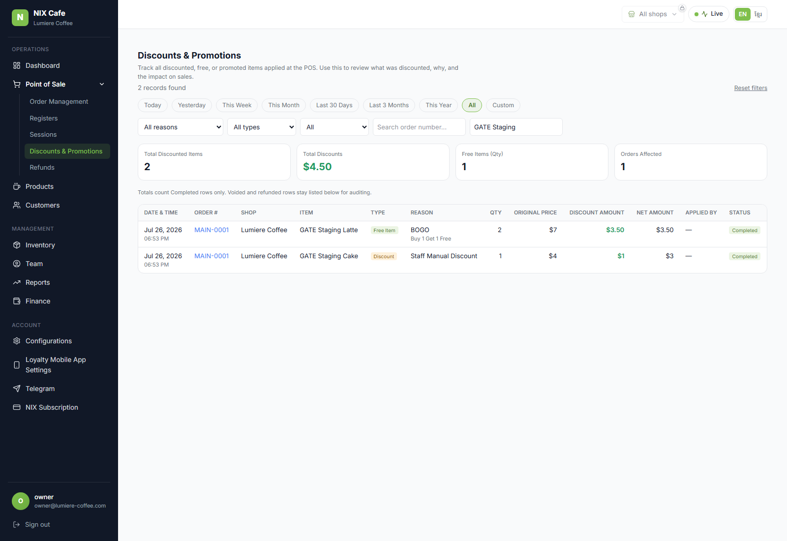The width and height of the screenshot is (787, 541).
Task: Expand the All shops selector
Action: (x=653, y=14)
